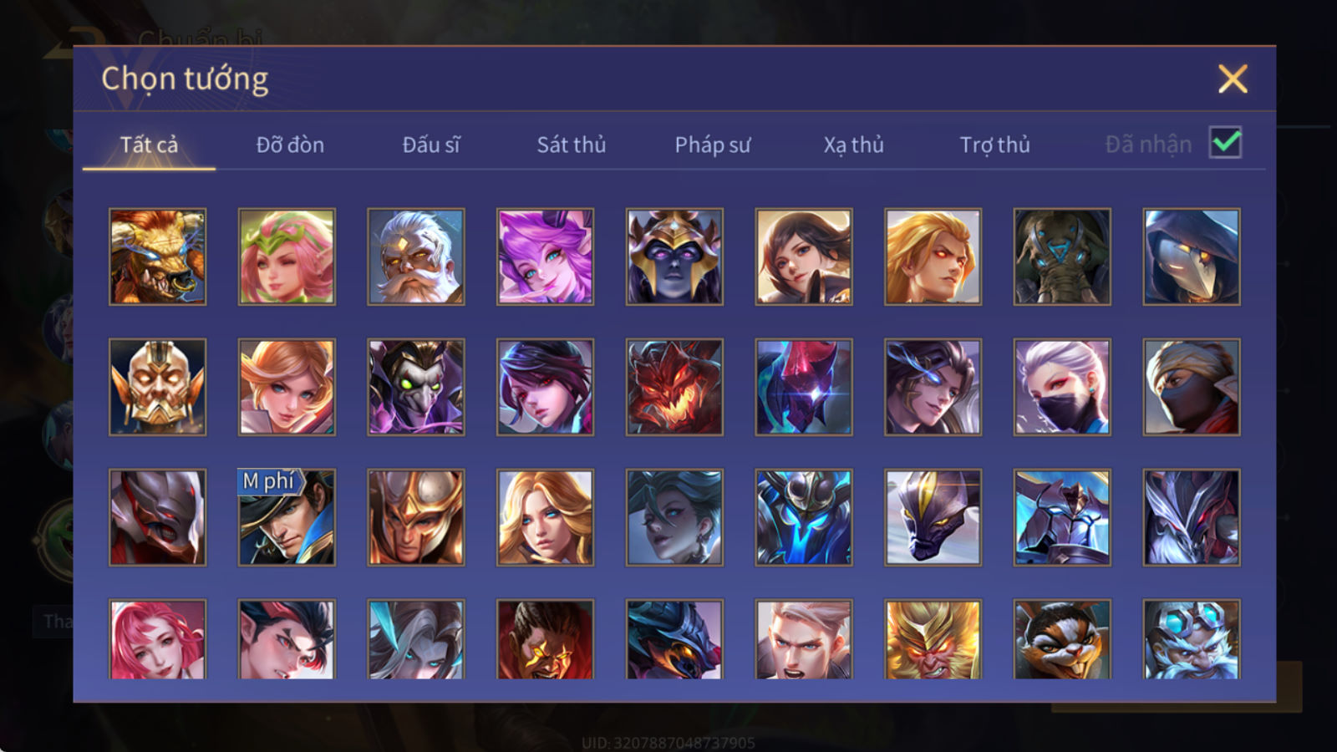
Task: Pick the hooded plague-mask hero portrait
Action: (1192, 257)
